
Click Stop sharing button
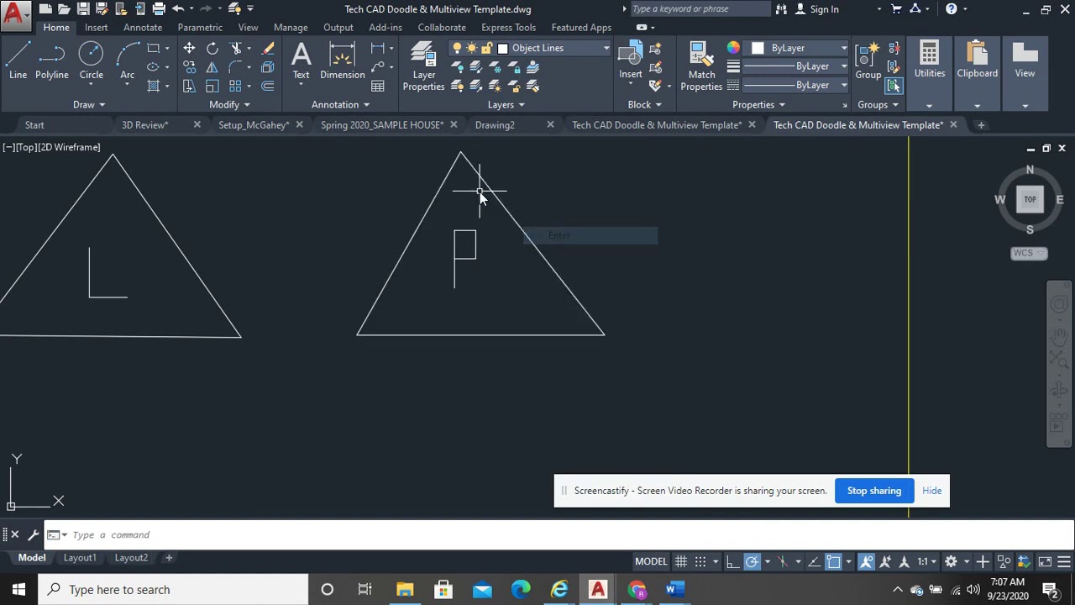click(873, 491)
